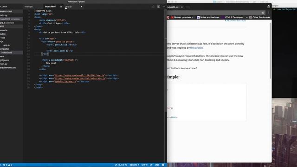
Task: Bookmark this page with the star icon
Action: (x=263, y=13)
